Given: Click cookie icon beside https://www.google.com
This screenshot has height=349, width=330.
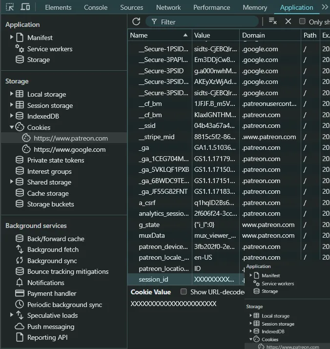Looking at the screenshot, I should 26,149.
